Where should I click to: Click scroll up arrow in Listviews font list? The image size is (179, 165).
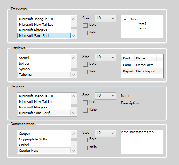pyautogui.click(x=73, y=58)
